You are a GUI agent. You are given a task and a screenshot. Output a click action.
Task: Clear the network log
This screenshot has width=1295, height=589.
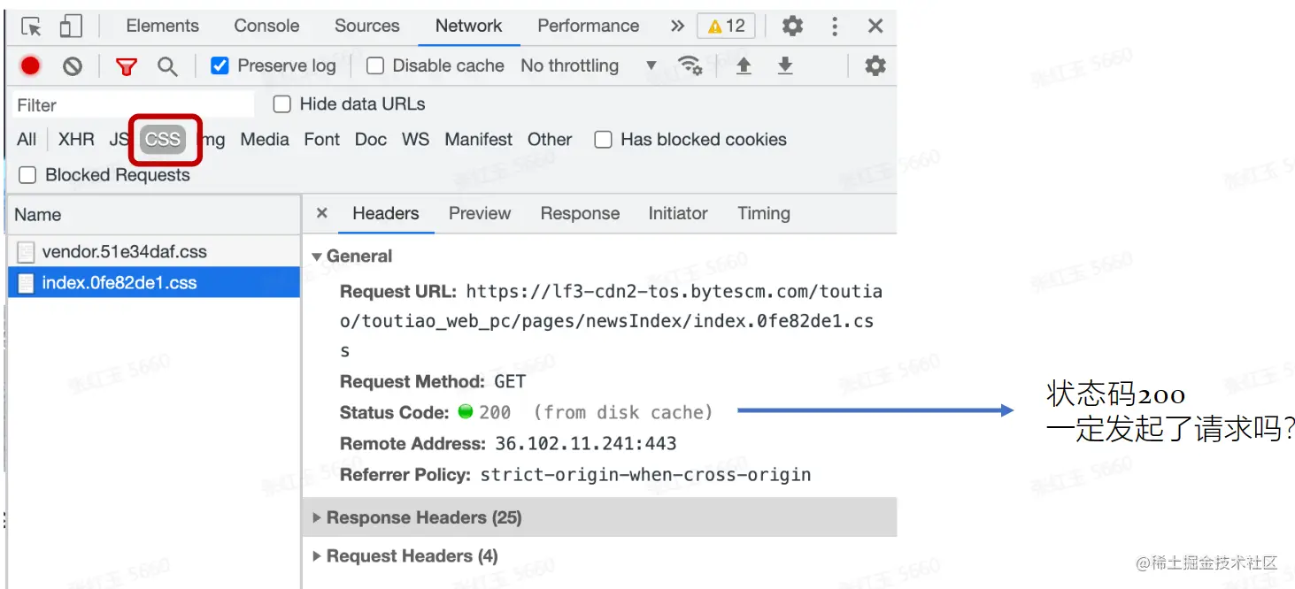73,65
